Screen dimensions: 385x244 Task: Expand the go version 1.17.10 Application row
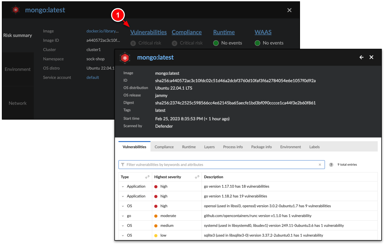tap(123, 187)
